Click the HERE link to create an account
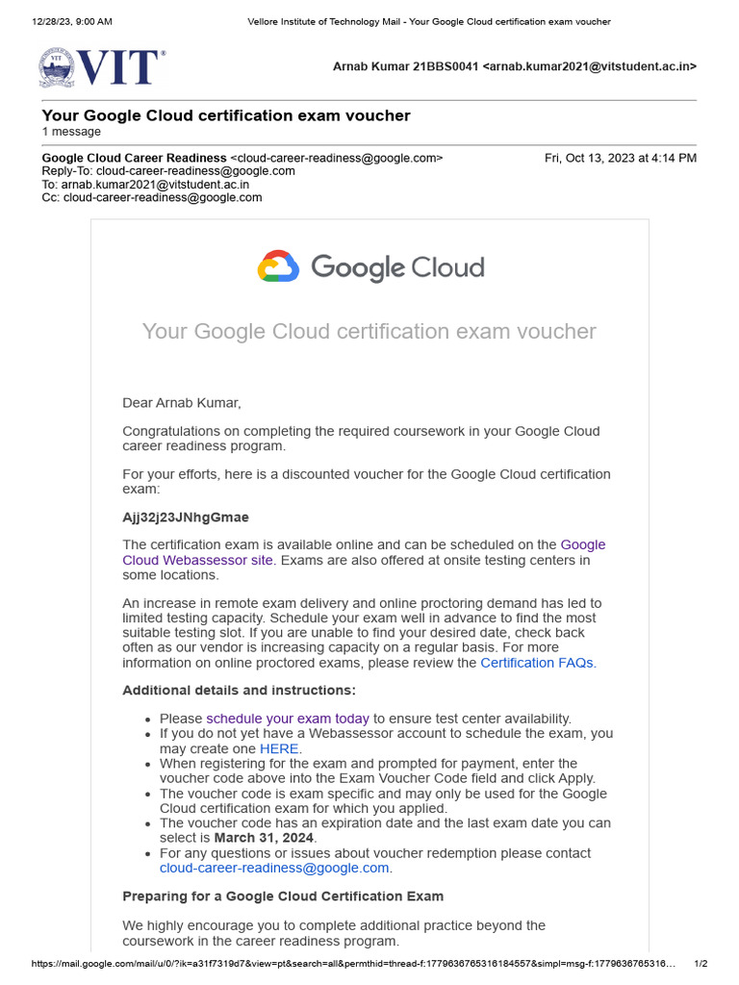Screen dimensions: 739x985 tap(280, 748)
